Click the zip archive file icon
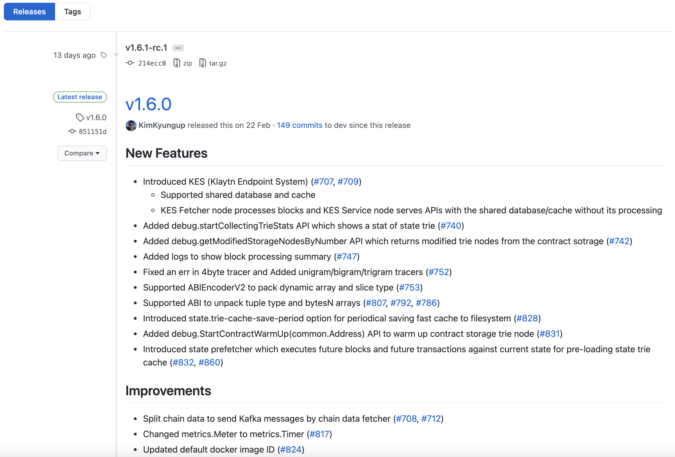Image resolution: width=675 pixels, height=457 pixels. (x=177, y=63)
